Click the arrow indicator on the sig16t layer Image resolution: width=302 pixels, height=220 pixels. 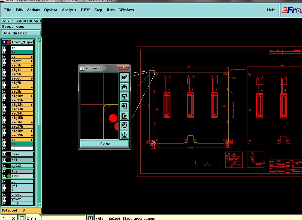tap(32, 122)
